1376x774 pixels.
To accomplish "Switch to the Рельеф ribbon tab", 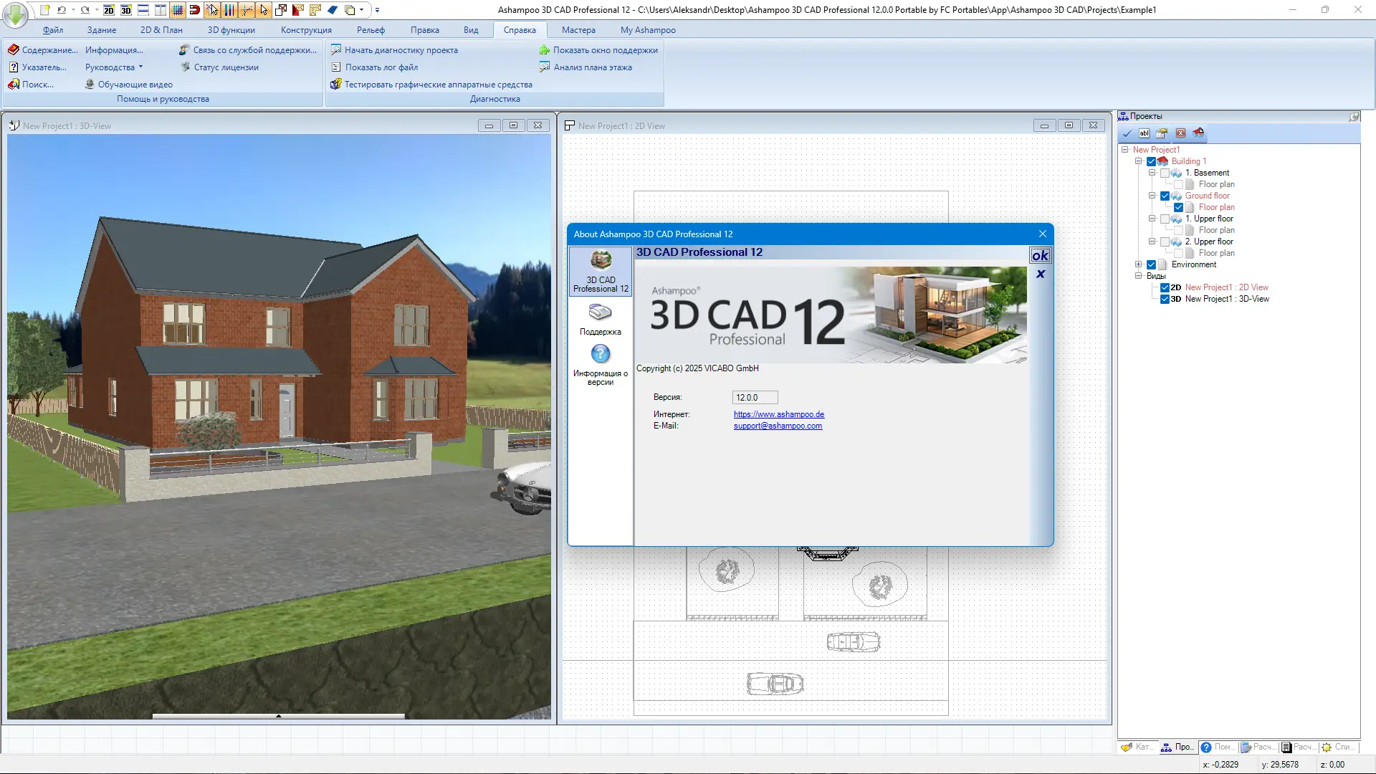I will coord(371,30).
